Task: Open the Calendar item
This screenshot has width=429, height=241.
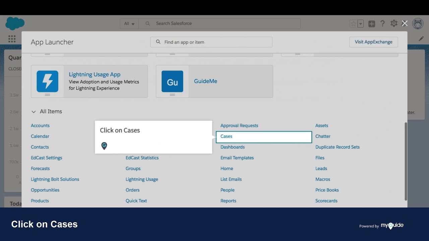Action: (x=40, y=136)
